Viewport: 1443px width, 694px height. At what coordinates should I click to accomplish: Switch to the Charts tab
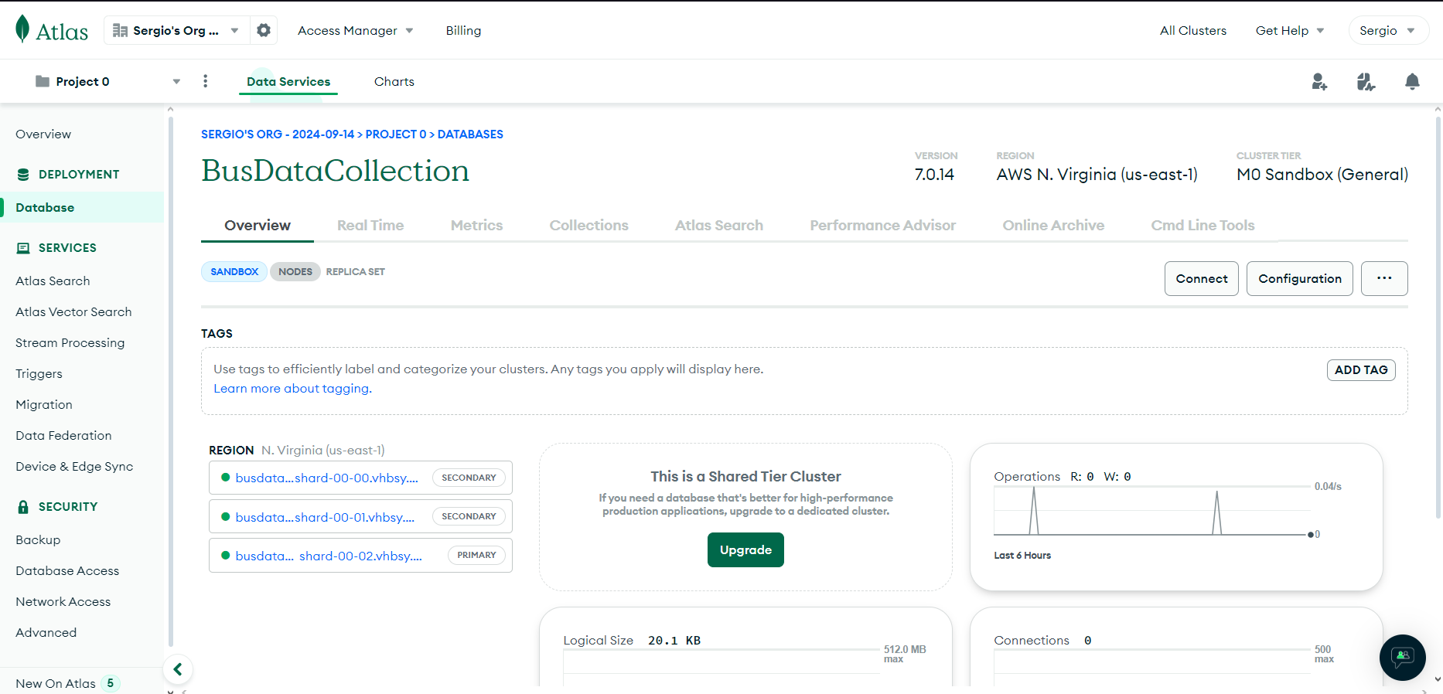pyautogui.click(x=394, y=81)
